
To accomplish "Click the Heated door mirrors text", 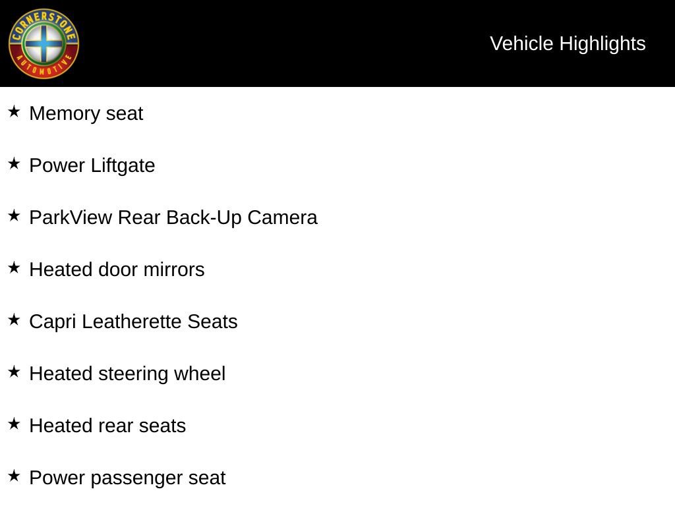I will click(x=117, y=269).
